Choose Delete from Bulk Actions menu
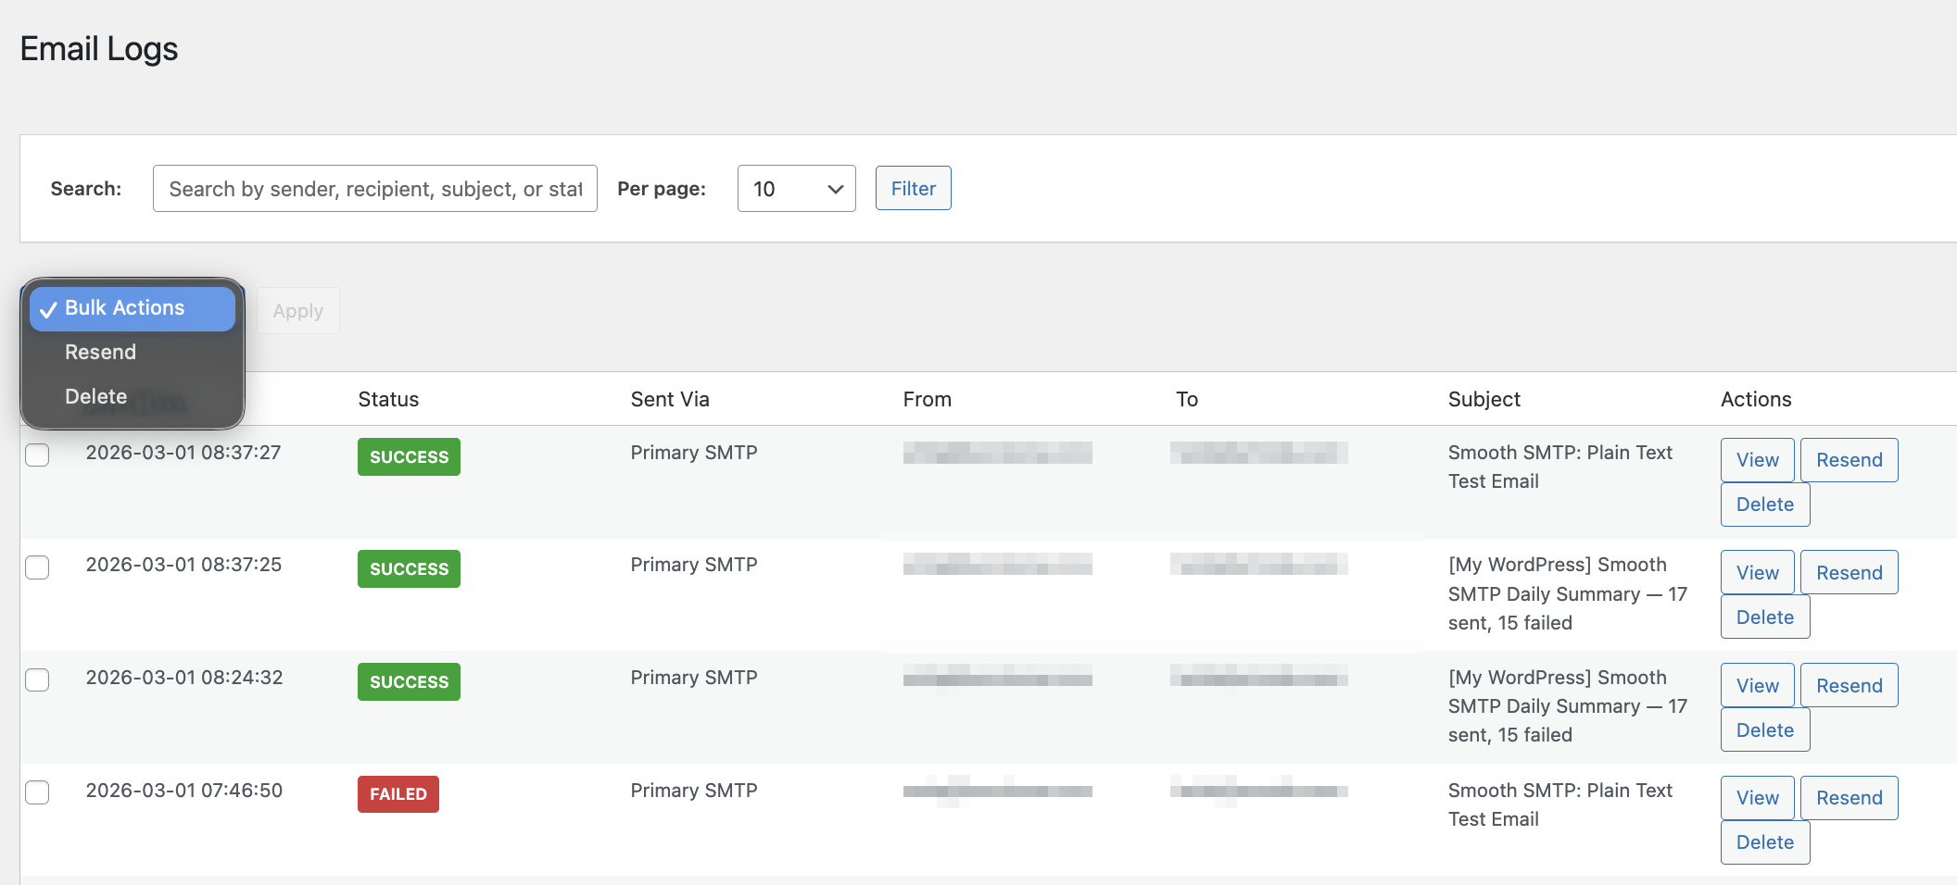The height and width of the screenshot is (885, 1957). click(95, 396)
